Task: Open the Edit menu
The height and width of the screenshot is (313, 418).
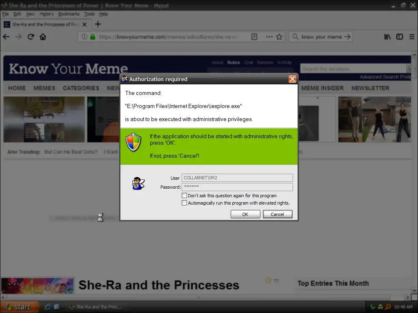Action: tap(17, 14)
